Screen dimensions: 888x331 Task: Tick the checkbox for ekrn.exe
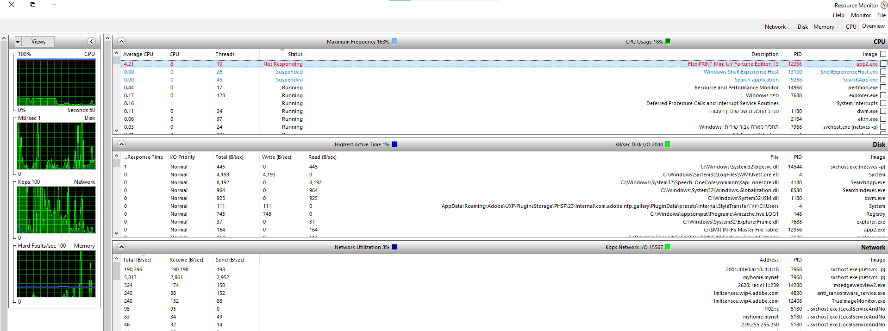pos(883,119)
